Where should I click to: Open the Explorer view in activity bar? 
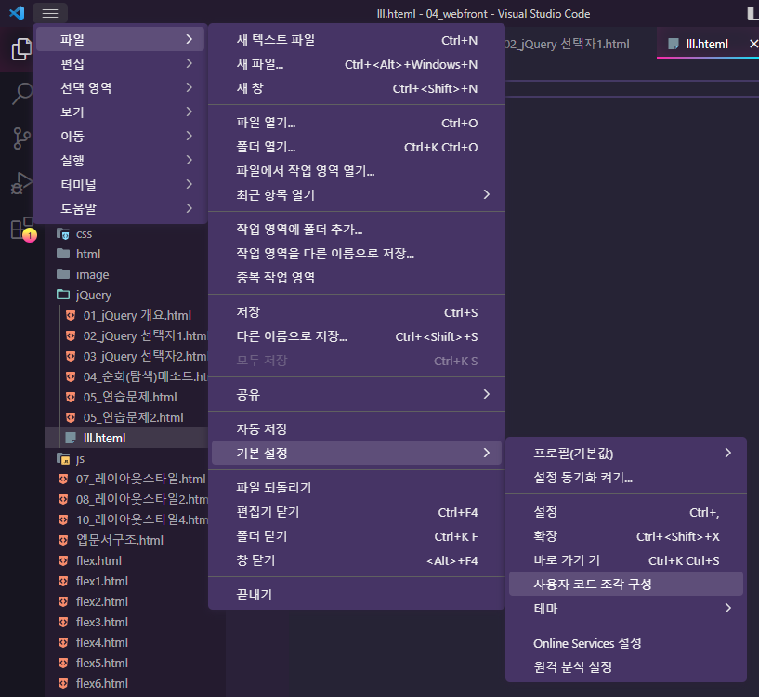click(x=21, y=49)
